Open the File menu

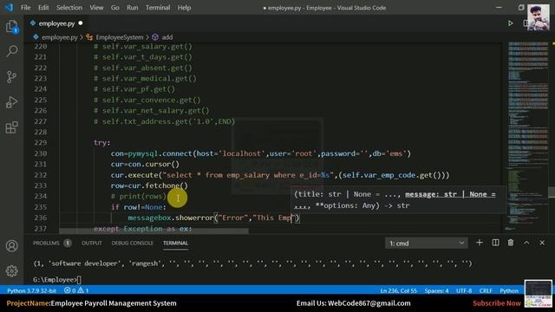pos(25,8)
